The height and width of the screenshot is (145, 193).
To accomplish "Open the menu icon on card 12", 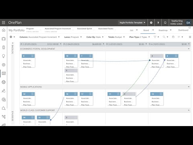I will [x=47, y=118].
